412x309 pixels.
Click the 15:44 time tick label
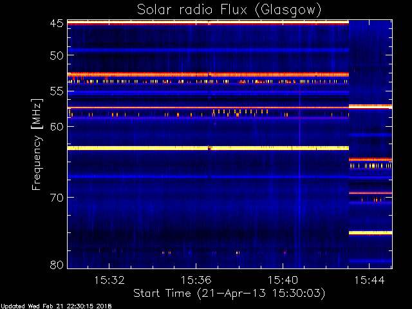[370, 280]
